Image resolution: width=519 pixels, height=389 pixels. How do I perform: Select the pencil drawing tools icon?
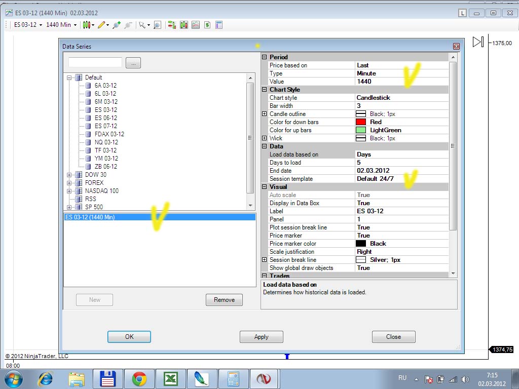(101, 25)
